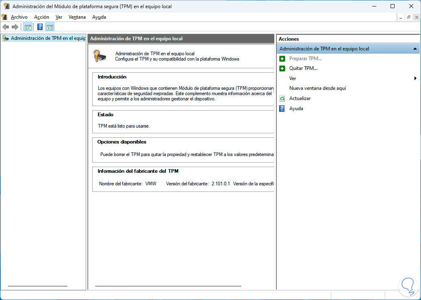Click the key and chip icon in center pane

pos(100,56)
